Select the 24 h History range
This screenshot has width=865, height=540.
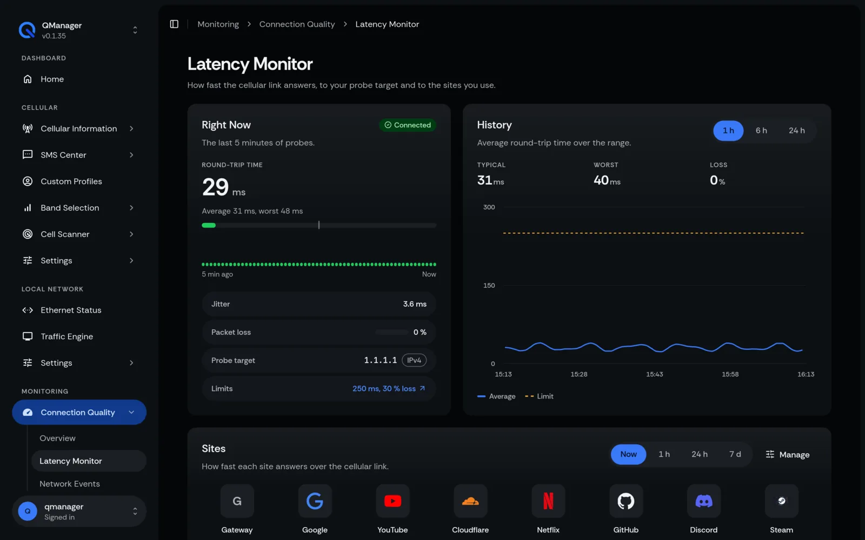796,131
